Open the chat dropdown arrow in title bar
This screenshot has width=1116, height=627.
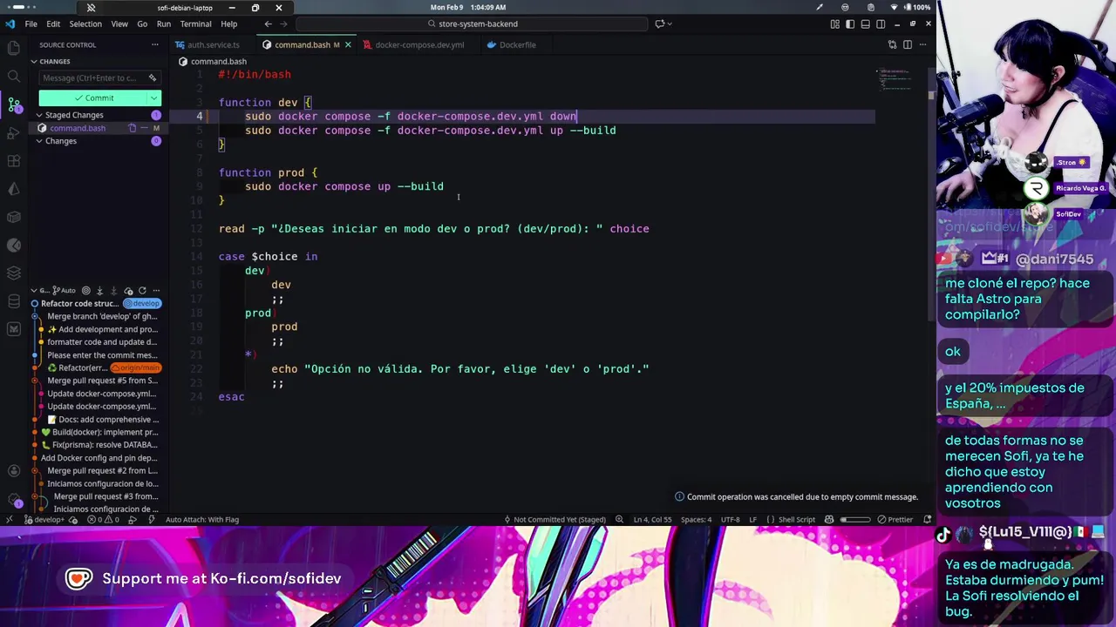click(670, 24)
